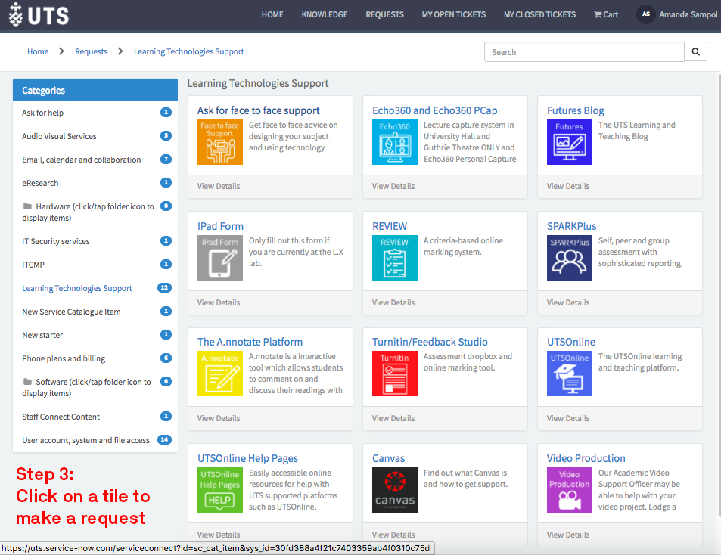Open the Phone plans and billing category
Screen dimensions: 721x555
(x=64, y=358)
